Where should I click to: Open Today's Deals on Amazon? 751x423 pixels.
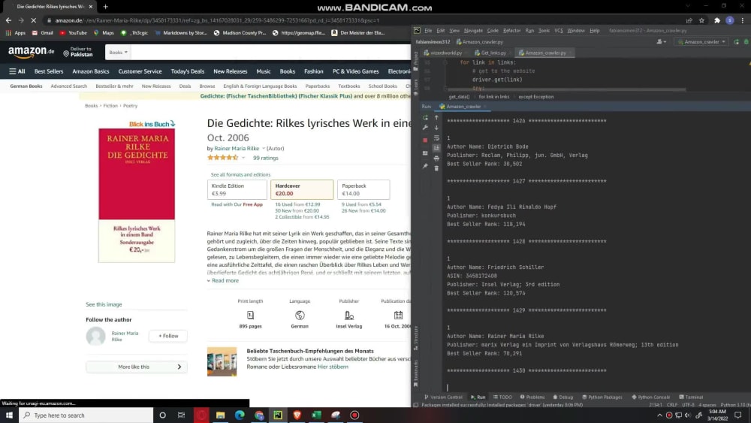(187, 71)
